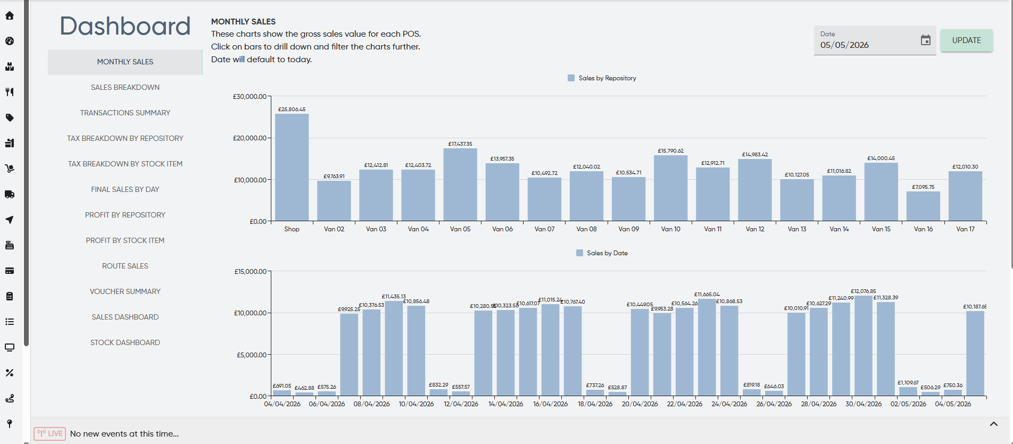Go to Tax Breakdown by Repository
The width and height of the screenshot is (1013, 444).
pos(125,139)
